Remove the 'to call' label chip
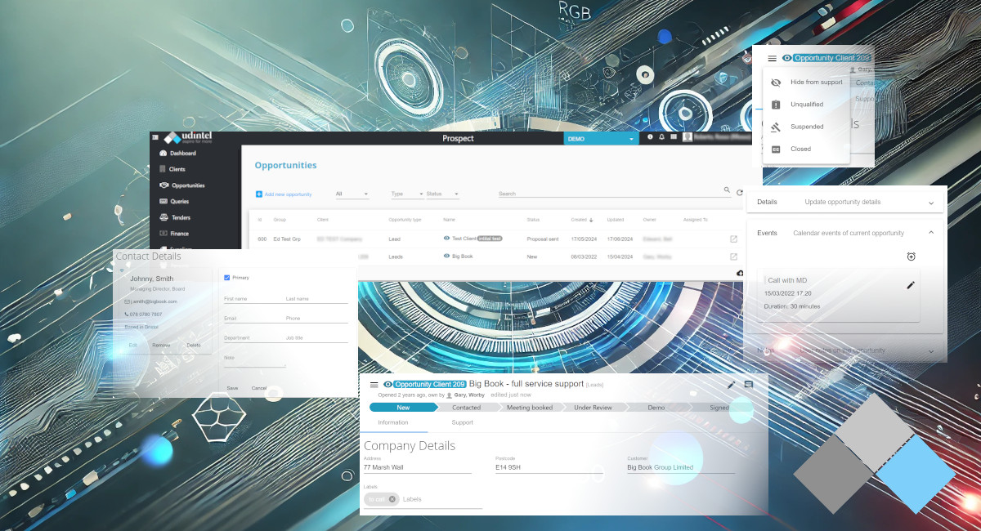The width and height of the screenshot is (981, 531). (392, 499)
